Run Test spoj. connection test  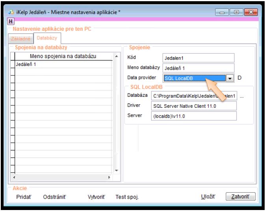pos(127,196)
